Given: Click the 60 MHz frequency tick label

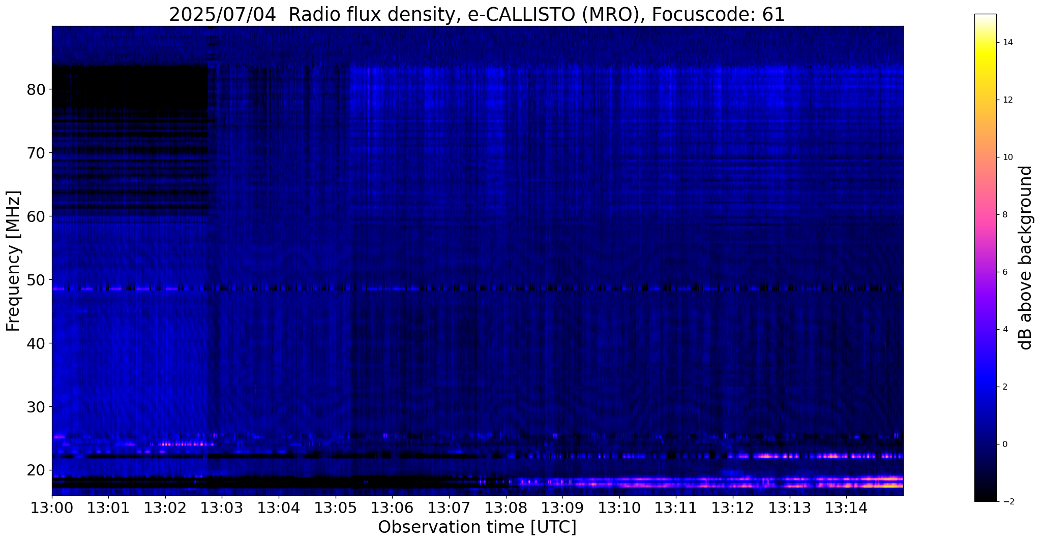Looking at the screenshot, I should (36, 217).
